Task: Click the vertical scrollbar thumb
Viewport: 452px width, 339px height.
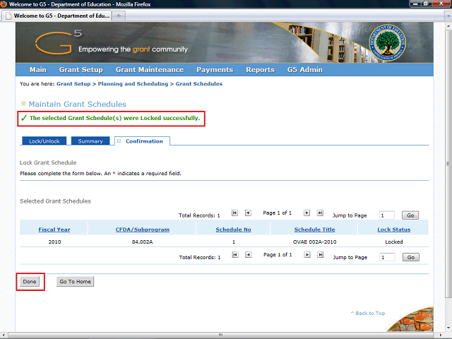Action: tap(448, 163)
